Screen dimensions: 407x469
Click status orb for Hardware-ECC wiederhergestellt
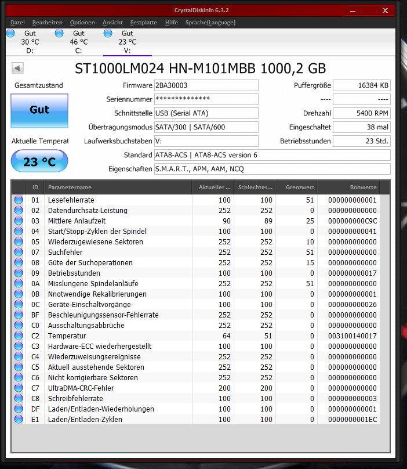(19, 346)
